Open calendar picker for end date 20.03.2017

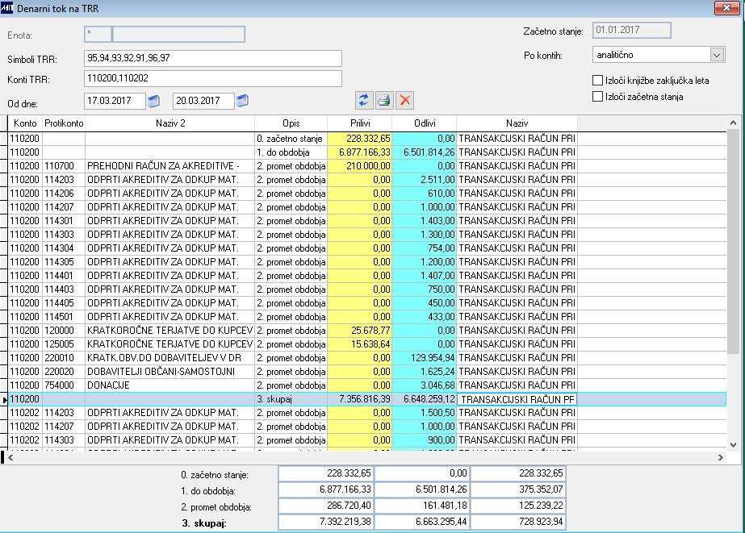pyautogui.click(x=242, y=100)
